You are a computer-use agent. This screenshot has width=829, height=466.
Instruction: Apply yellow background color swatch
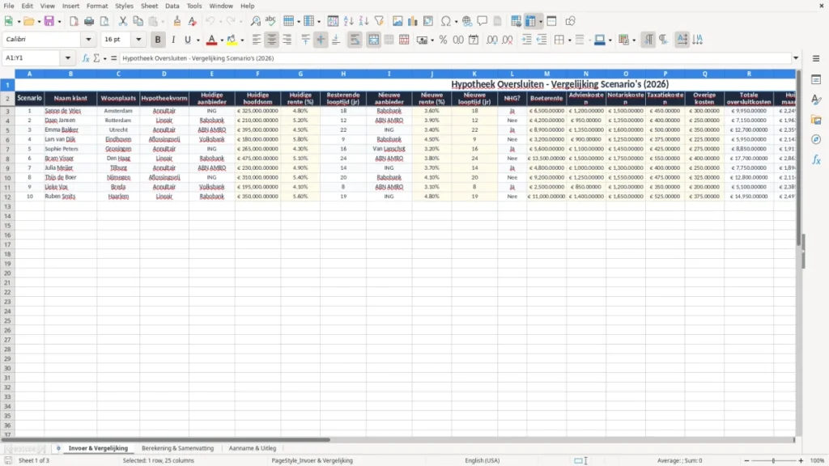click(x=232, y=40)
